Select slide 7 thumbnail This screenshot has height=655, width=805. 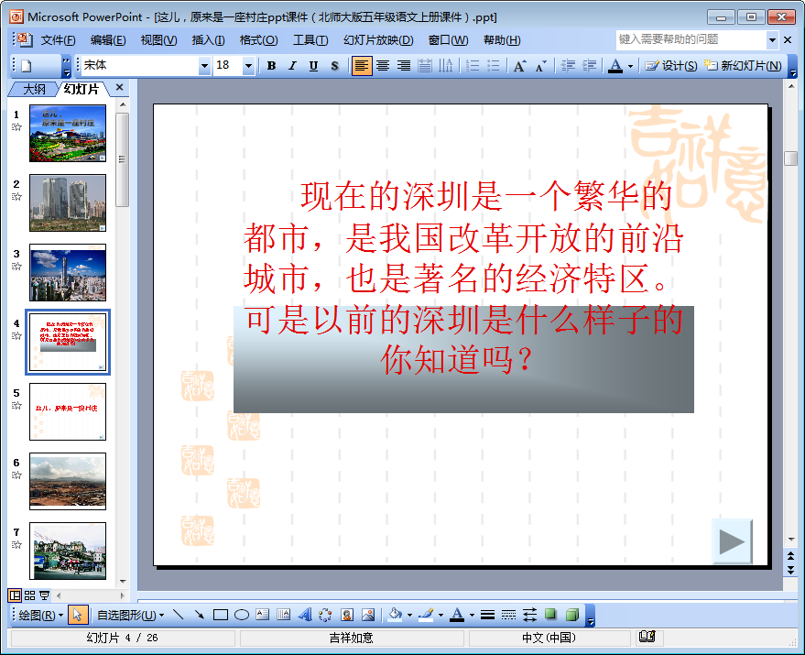tap(68, 551)
